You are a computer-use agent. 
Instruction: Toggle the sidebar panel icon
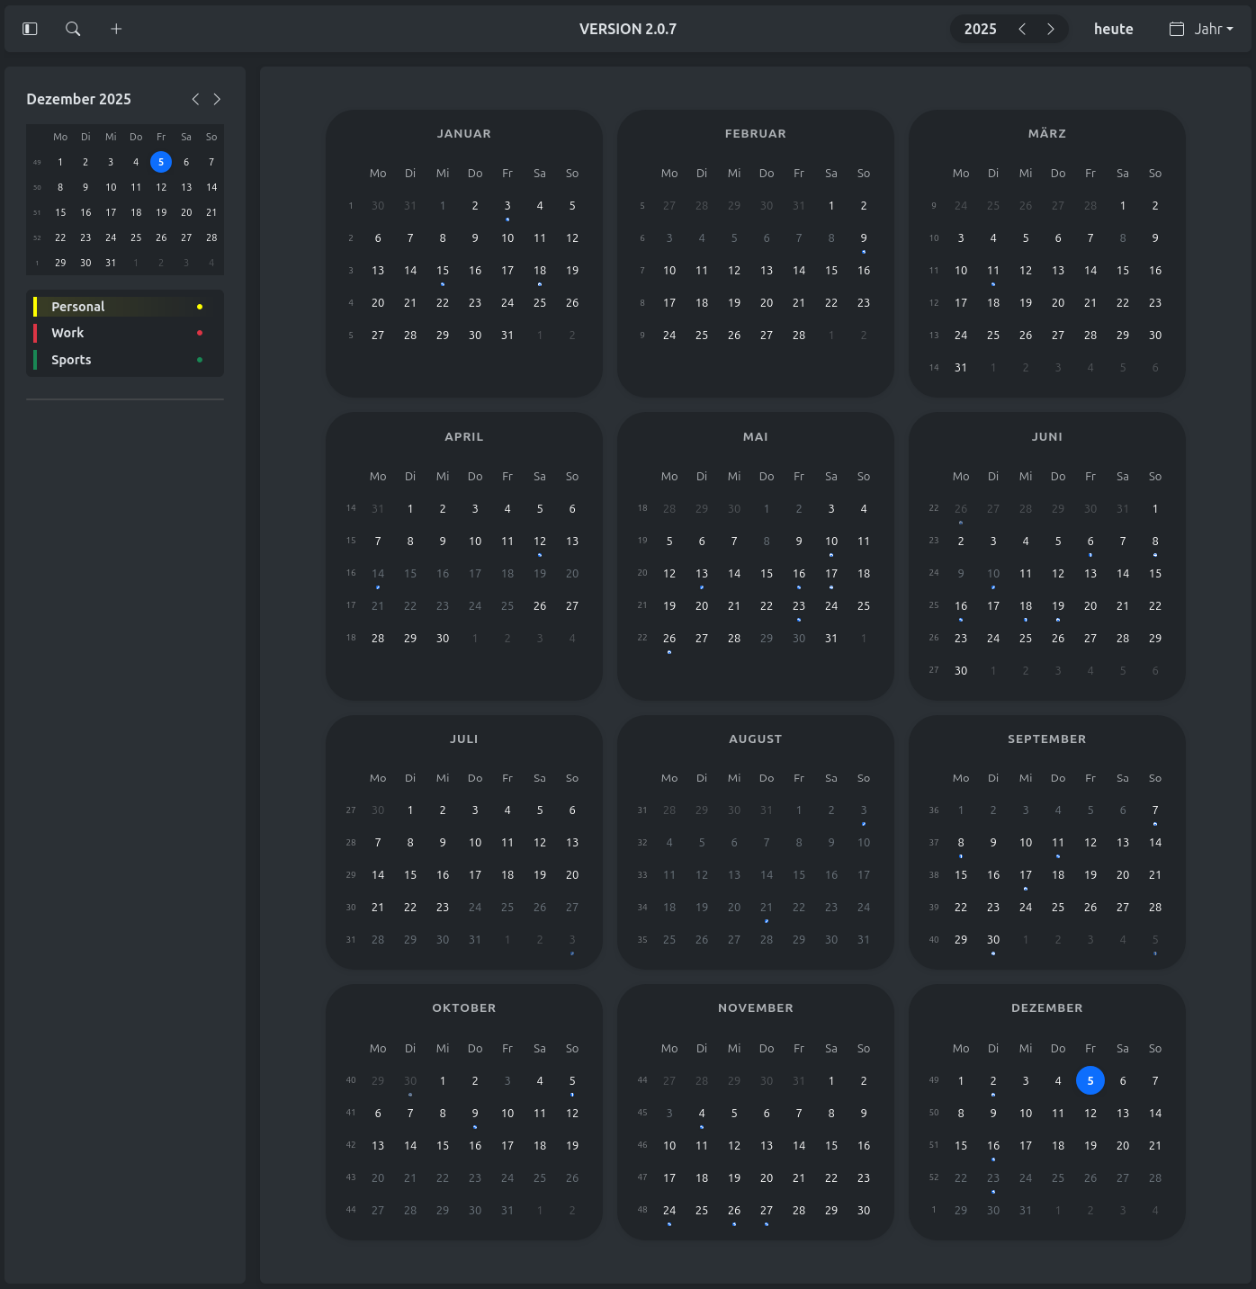(x=30, y=29)
